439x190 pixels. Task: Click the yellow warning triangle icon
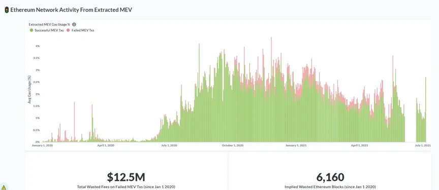coord(4,187)
